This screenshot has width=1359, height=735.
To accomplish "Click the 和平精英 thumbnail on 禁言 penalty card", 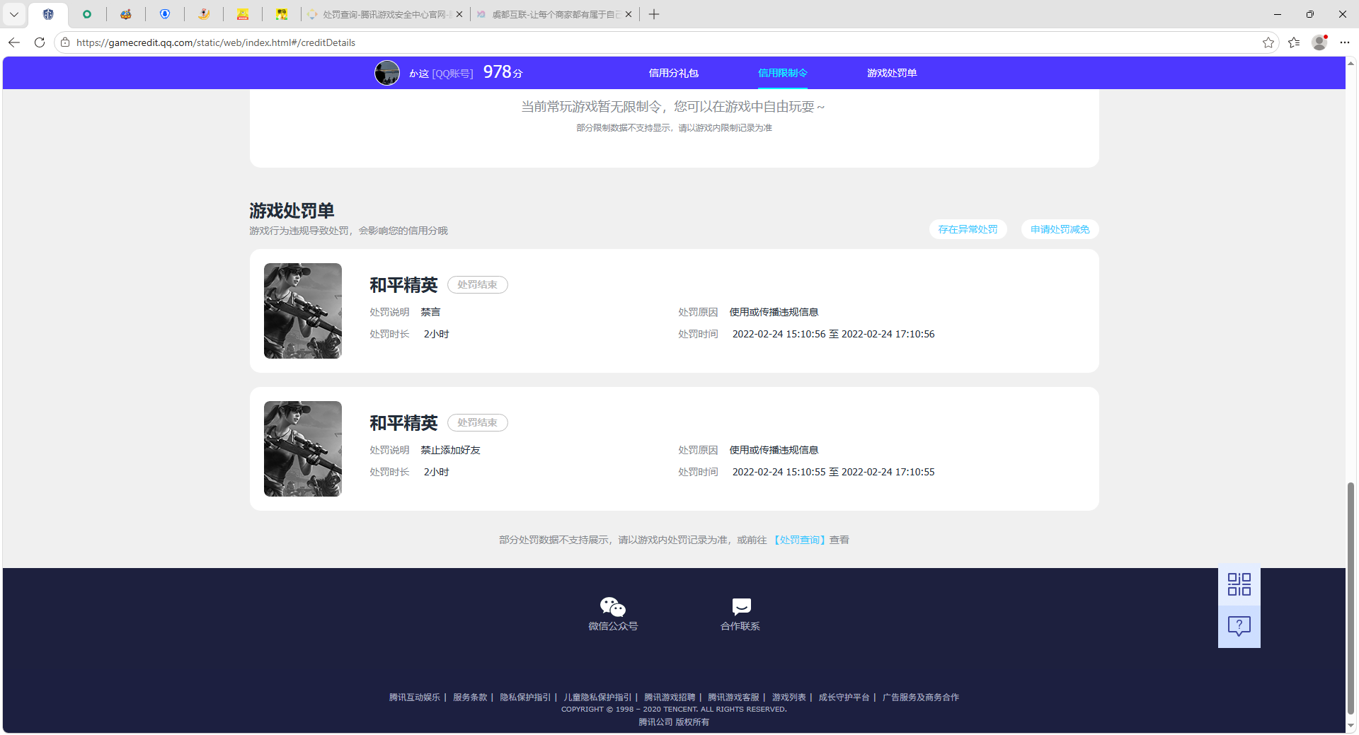I will 303,311.
